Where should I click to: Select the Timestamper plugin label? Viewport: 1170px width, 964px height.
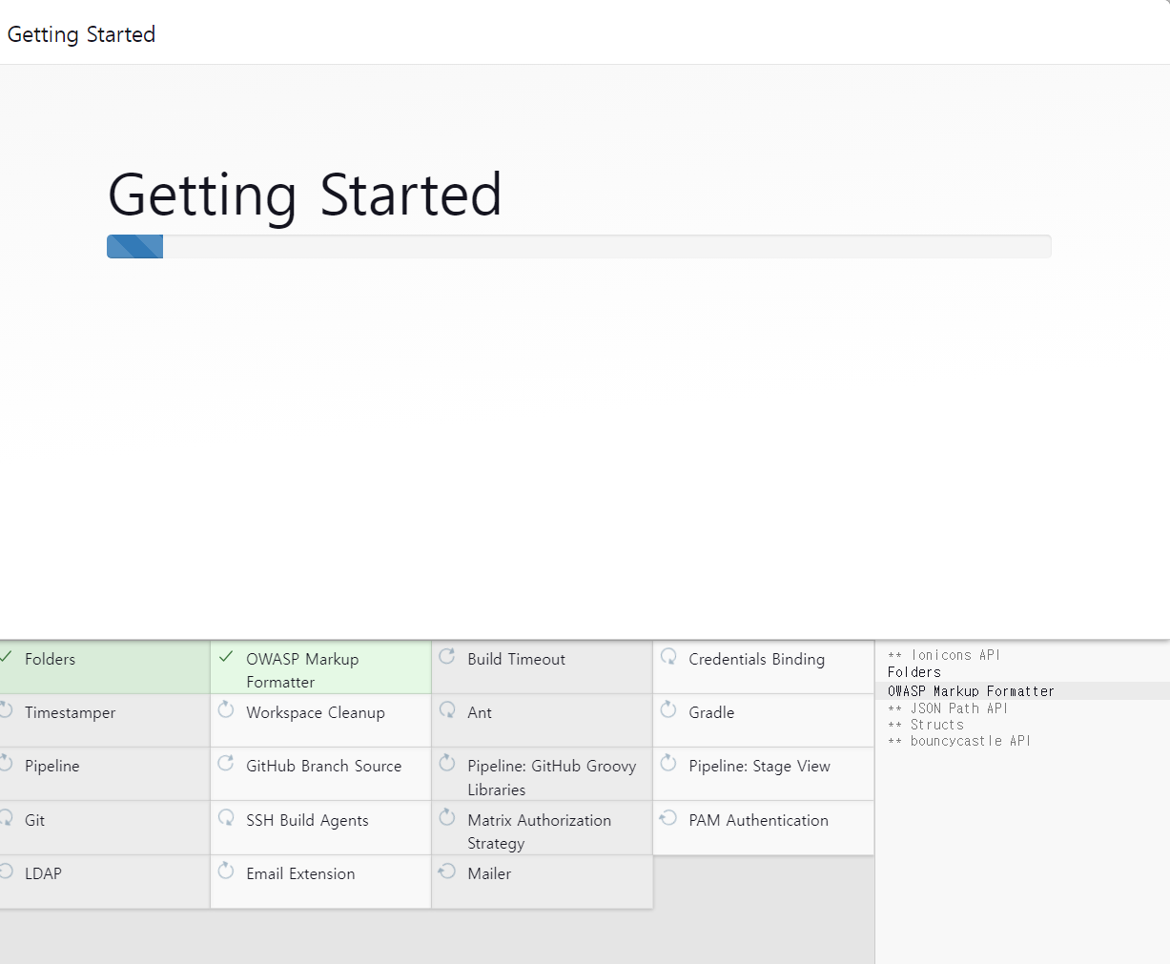(70, 713)
